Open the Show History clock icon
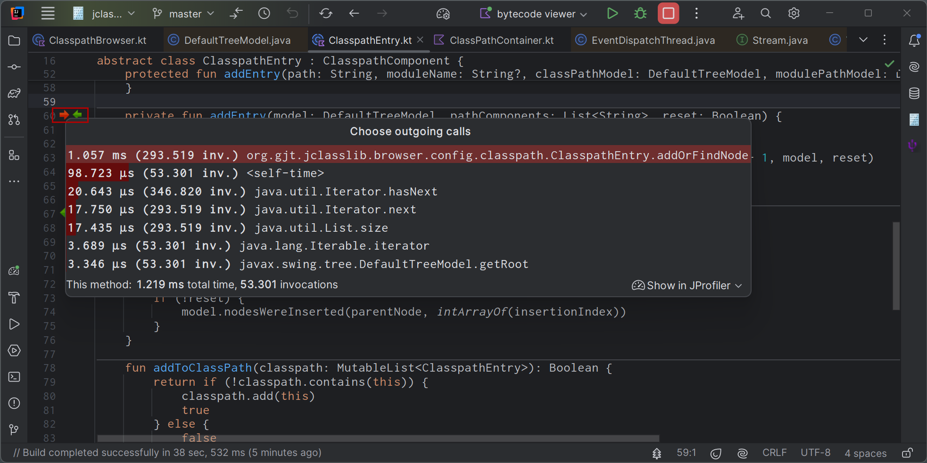The height and width of the screenshot is (463, 927). (264, 13)
